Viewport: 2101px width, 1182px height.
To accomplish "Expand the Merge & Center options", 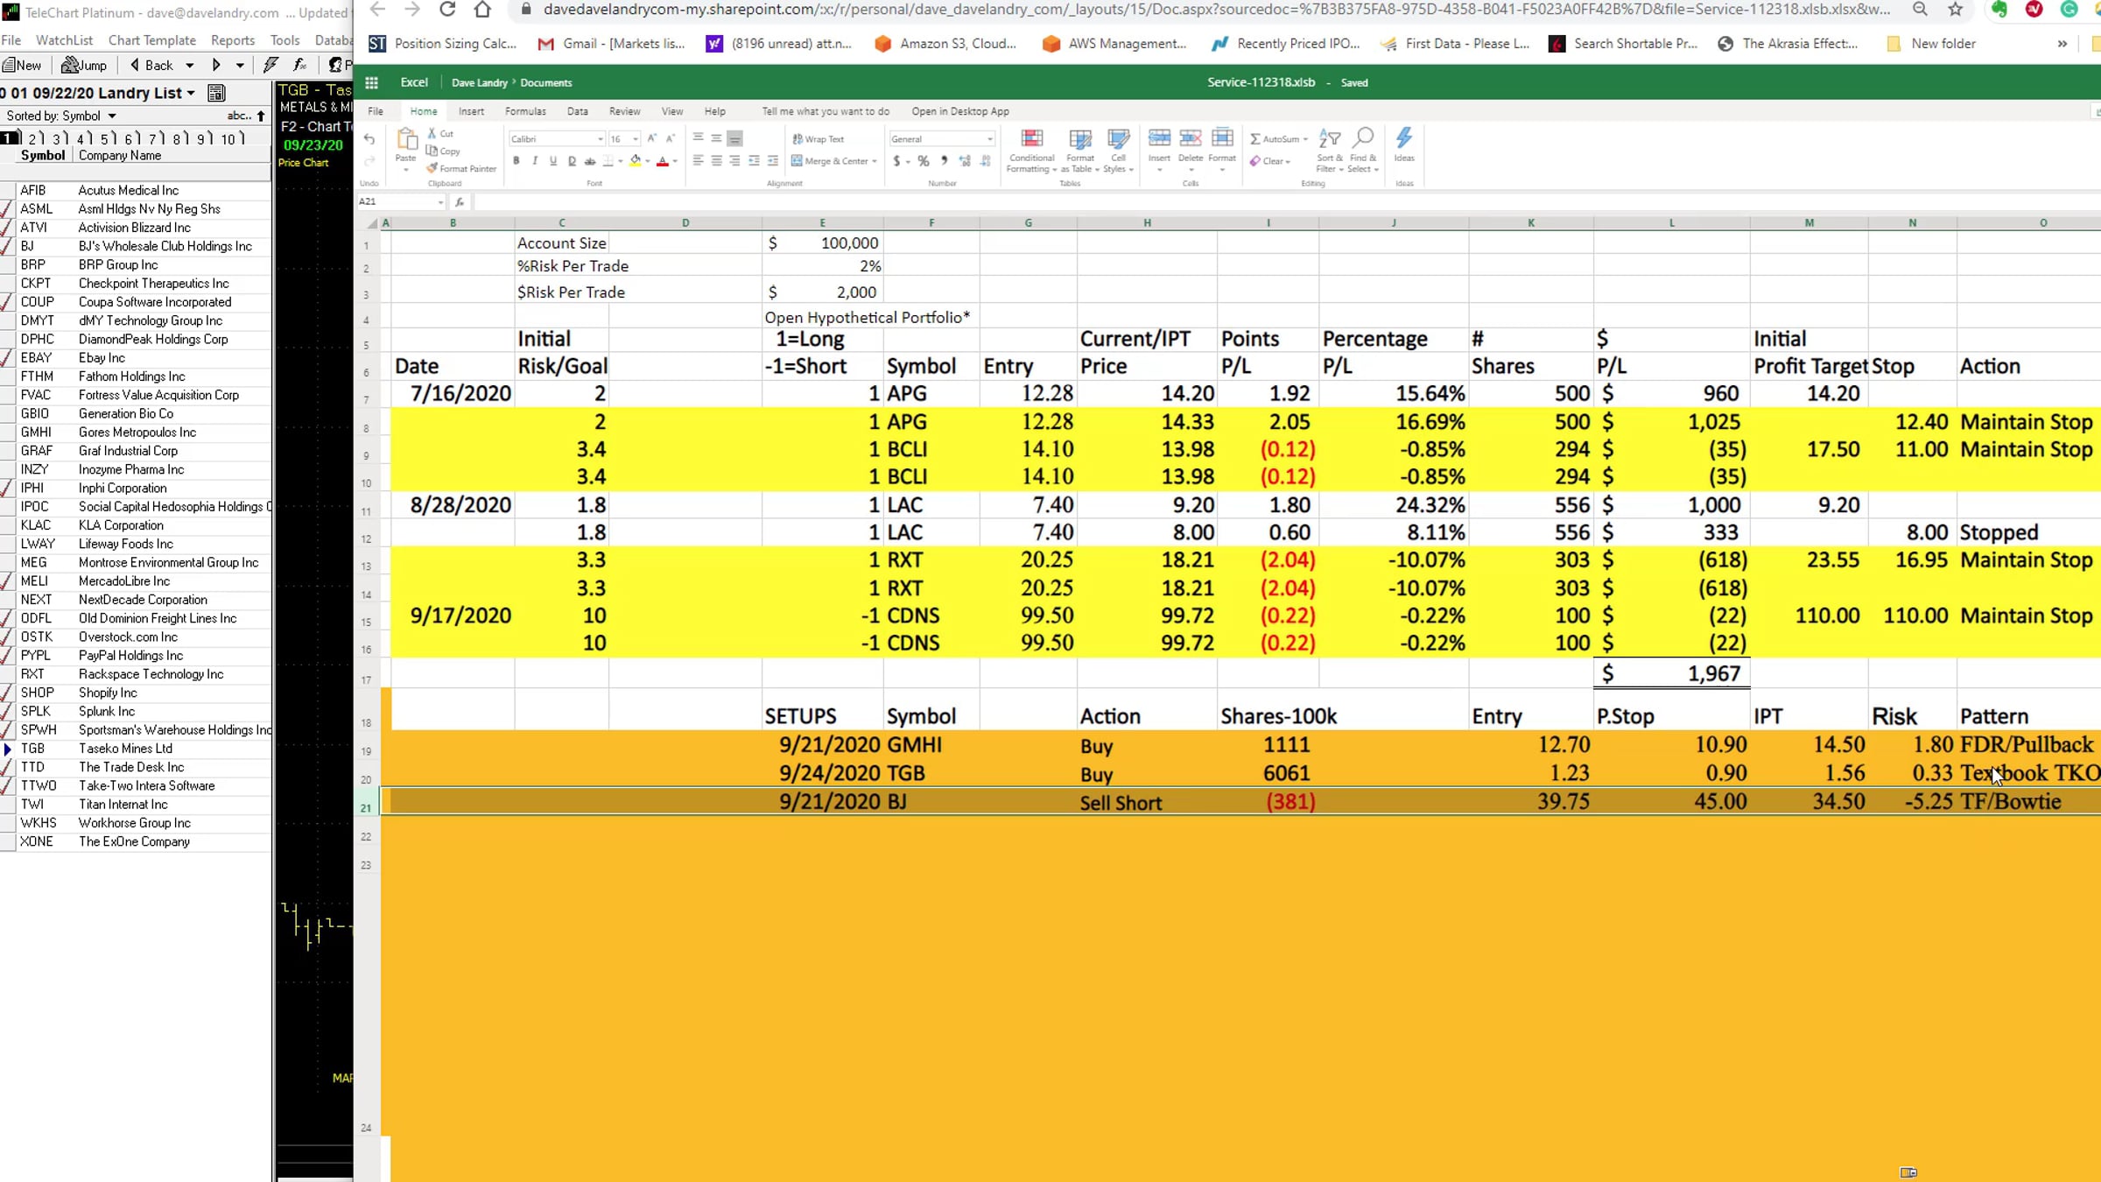I will [875, 161].
